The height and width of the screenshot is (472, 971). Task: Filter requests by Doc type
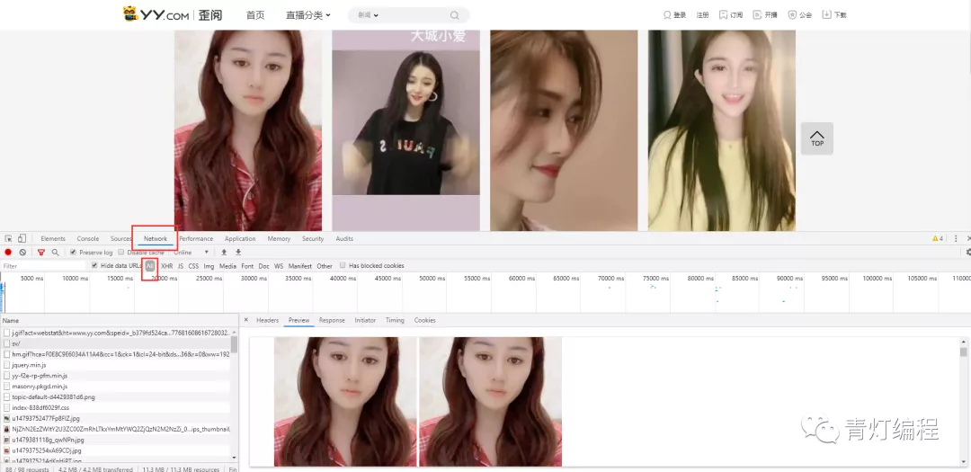[263, 266]
